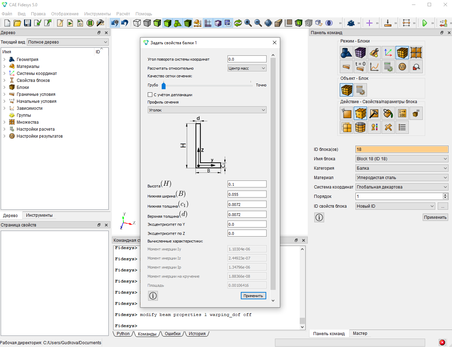Click the paint bucket block action icon

point(388,113)
